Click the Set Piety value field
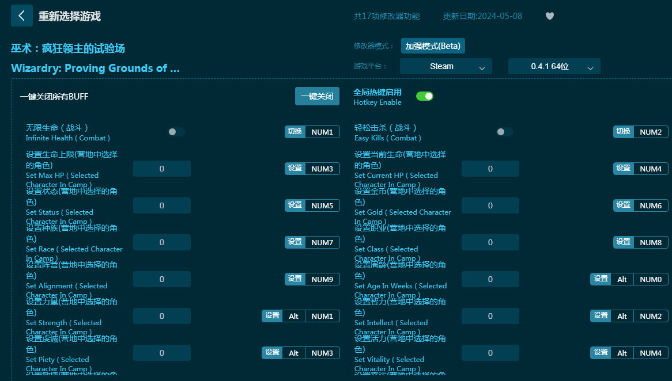Viewport: 672px width, 381px height. point(162,353)
